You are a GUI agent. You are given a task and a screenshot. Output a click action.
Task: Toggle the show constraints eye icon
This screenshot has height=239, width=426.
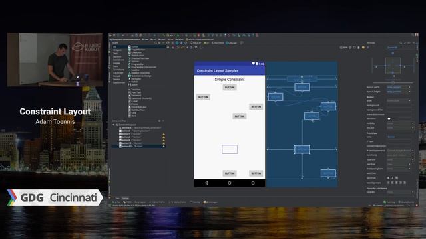click(x=168, y=47)
